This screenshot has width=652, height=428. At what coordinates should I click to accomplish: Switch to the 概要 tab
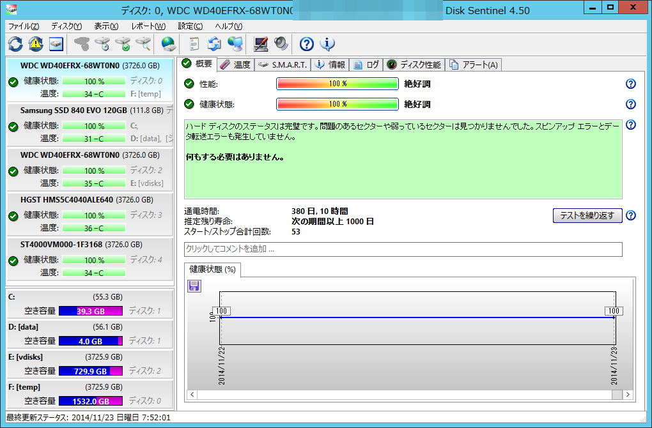(x=198, y=64)
